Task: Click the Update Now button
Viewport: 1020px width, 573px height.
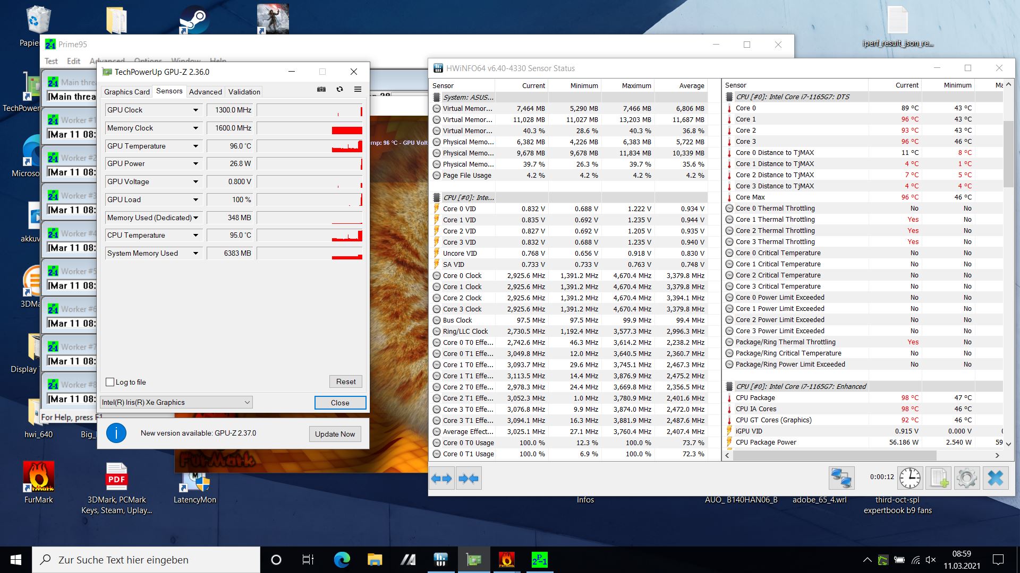Action: pos(335,433)
